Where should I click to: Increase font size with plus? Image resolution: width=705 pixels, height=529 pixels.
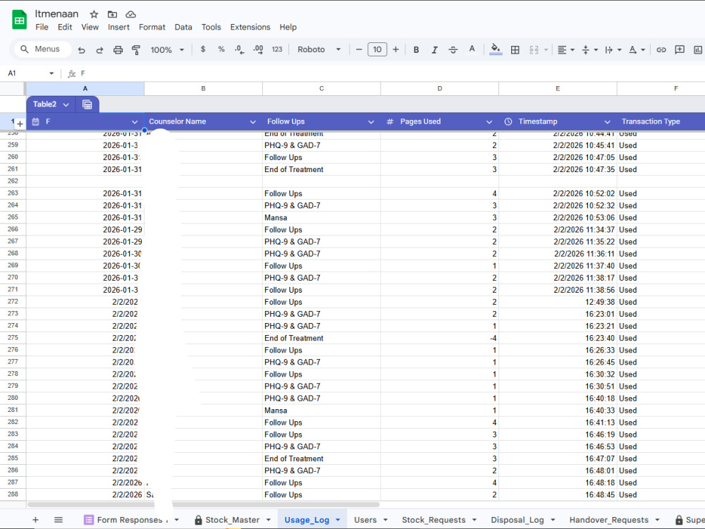pos(396,49)
